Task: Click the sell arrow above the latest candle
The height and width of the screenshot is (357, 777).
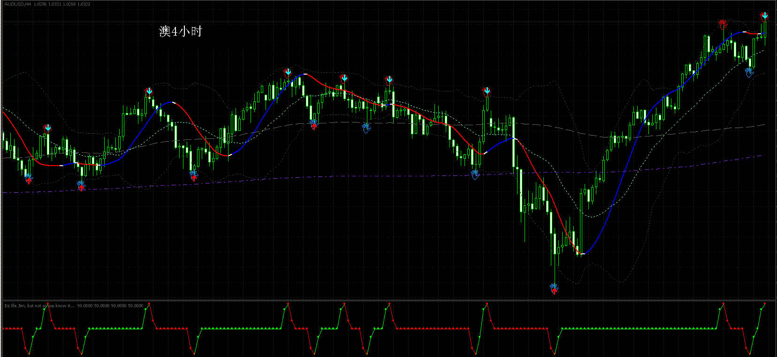Action: coord(765,16)
